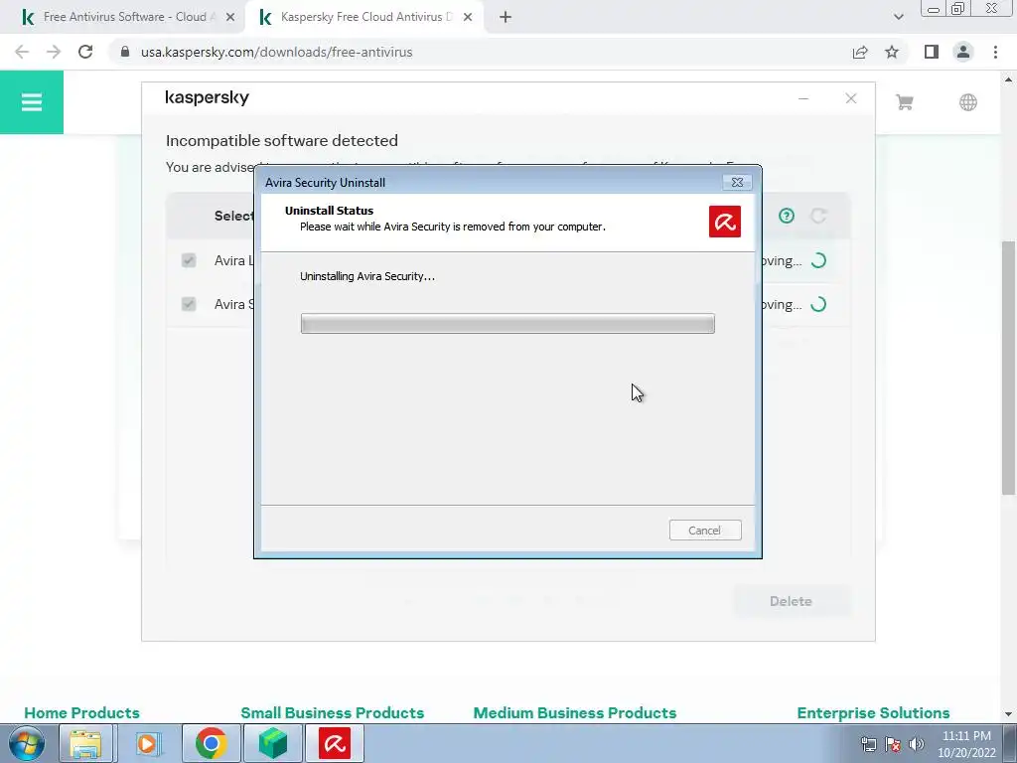Screen dimensions: 1017x763
Task: Click Cancel in Avira uninstall dialog
Action: [x=705, y=531]
